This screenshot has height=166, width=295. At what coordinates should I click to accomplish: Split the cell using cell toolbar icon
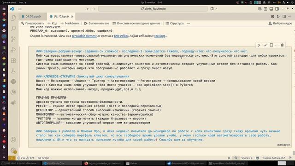[x=271, y=45]
